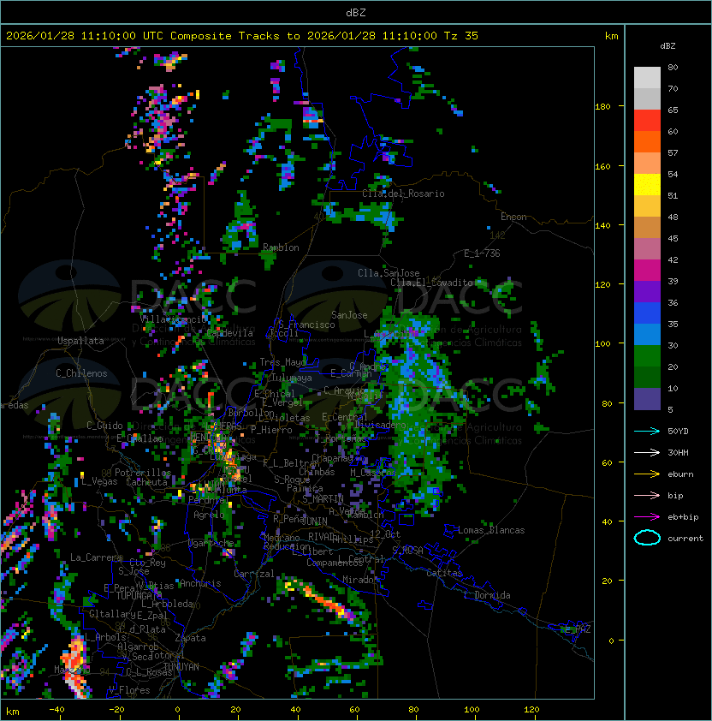Pick the purple 39–36 dBZ swatch

pyautogui.click(x=647, y=291)
